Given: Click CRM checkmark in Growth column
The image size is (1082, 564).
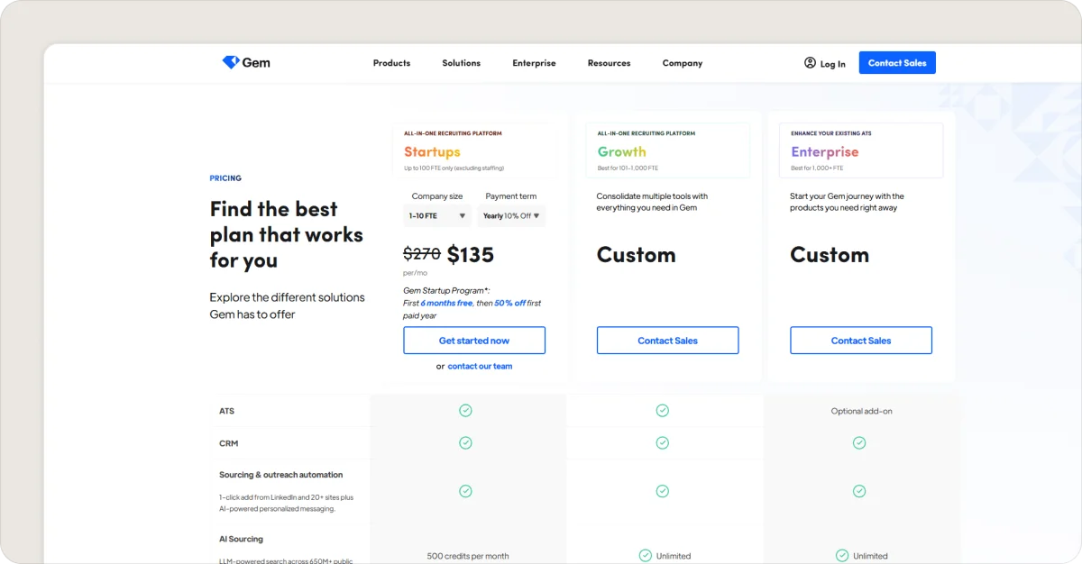Looking at the screenshot, I should tap(662, 443).
